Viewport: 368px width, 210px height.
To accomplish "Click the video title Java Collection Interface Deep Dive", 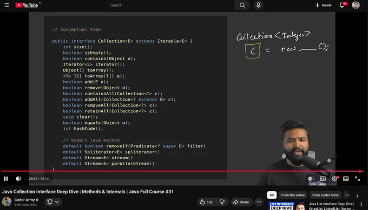I will 88,192.
